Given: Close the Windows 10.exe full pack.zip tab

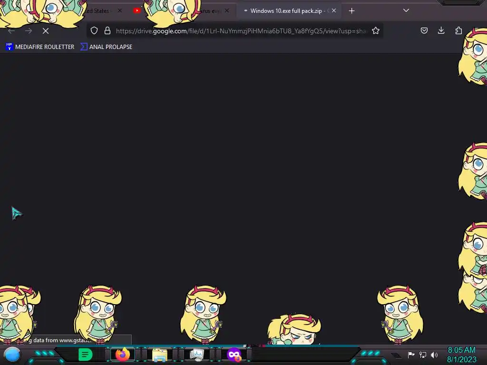Looking at the screenshot, I should (x=334, y=10).
